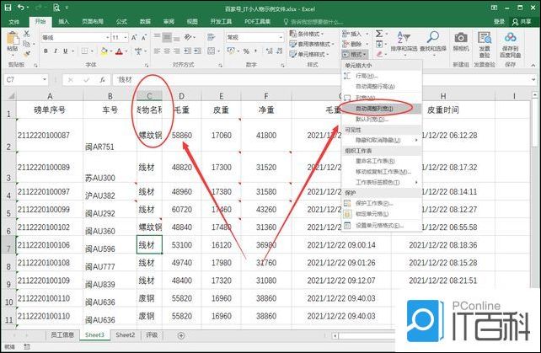Click the Find and Select magnifier

tap(432, 36)
